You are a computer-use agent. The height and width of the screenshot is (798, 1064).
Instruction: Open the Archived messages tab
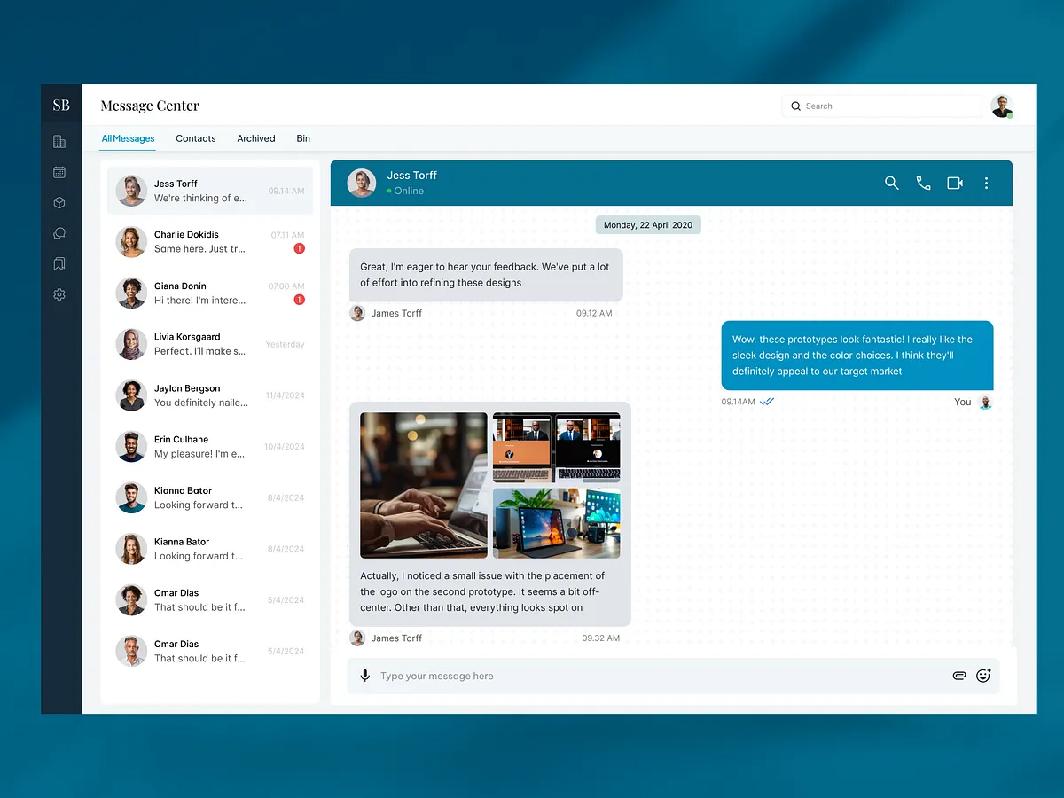[255, 138]
